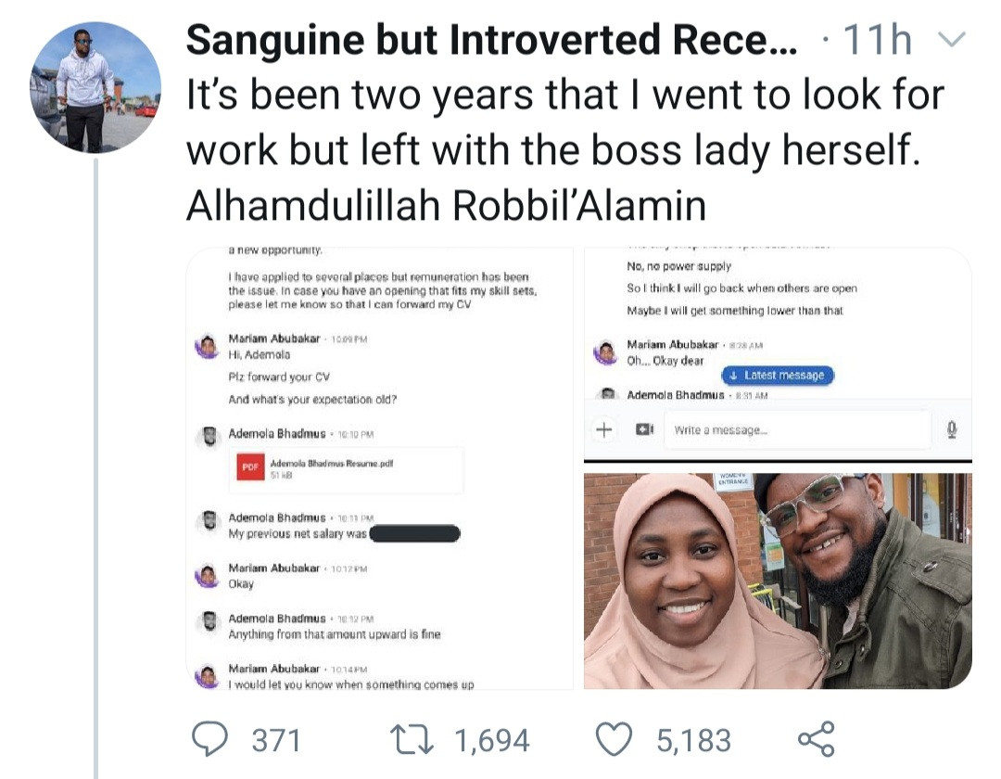Like the tweet with the heart icon
Screen dimensions: 1001x779
[612, 739]
